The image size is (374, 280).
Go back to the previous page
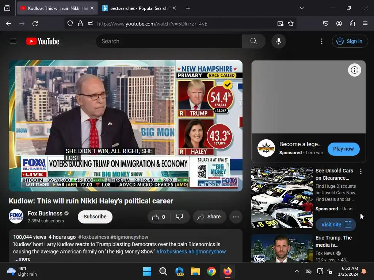9,24
